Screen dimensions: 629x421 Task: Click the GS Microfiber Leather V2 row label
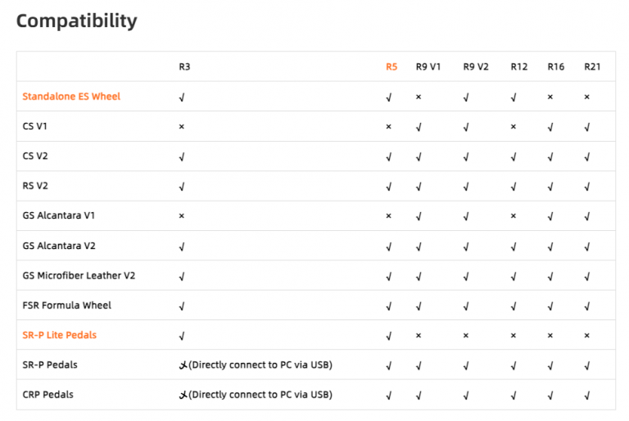pyautogui.click(x=79, y=275)
